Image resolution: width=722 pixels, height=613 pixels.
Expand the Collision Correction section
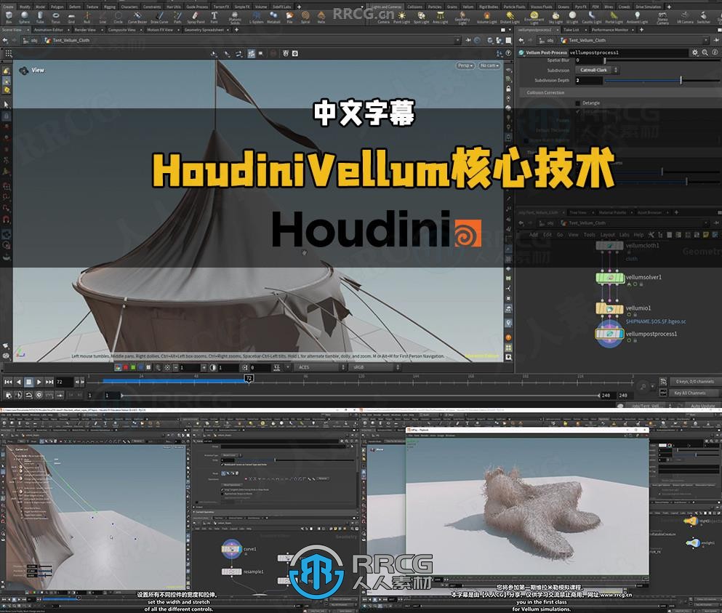[619, 92]
